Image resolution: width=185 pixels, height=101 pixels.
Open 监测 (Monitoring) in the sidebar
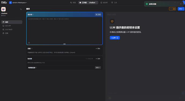click(12, 33)
